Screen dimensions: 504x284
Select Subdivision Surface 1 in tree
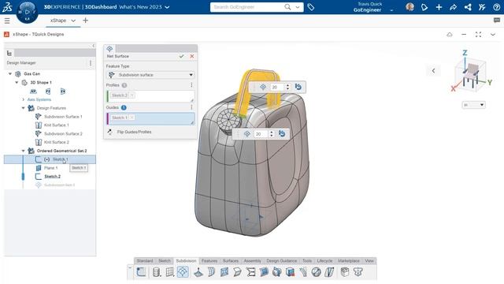(63, 117)
